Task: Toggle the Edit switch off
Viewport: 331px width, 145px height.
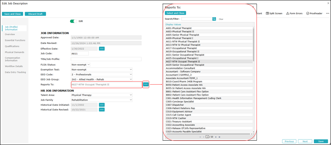Action: (73, 21)
